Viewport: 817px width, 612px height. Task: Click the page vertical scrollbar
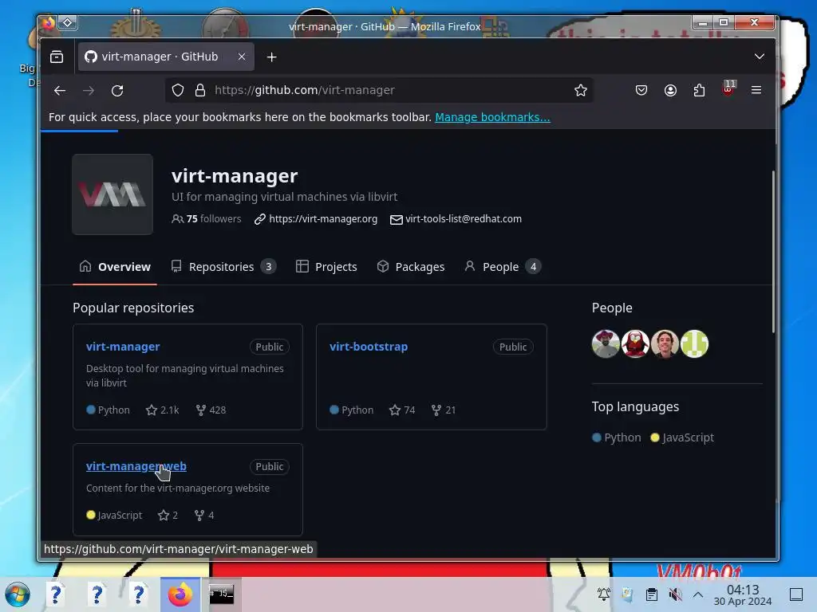(x=773, y=251)
